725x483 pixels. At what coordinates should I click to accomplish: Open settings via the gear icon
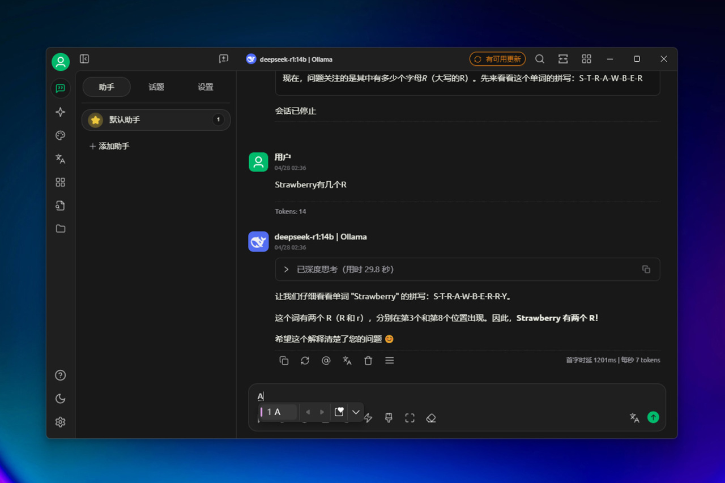pyautogui.click(x=61, y=422)
